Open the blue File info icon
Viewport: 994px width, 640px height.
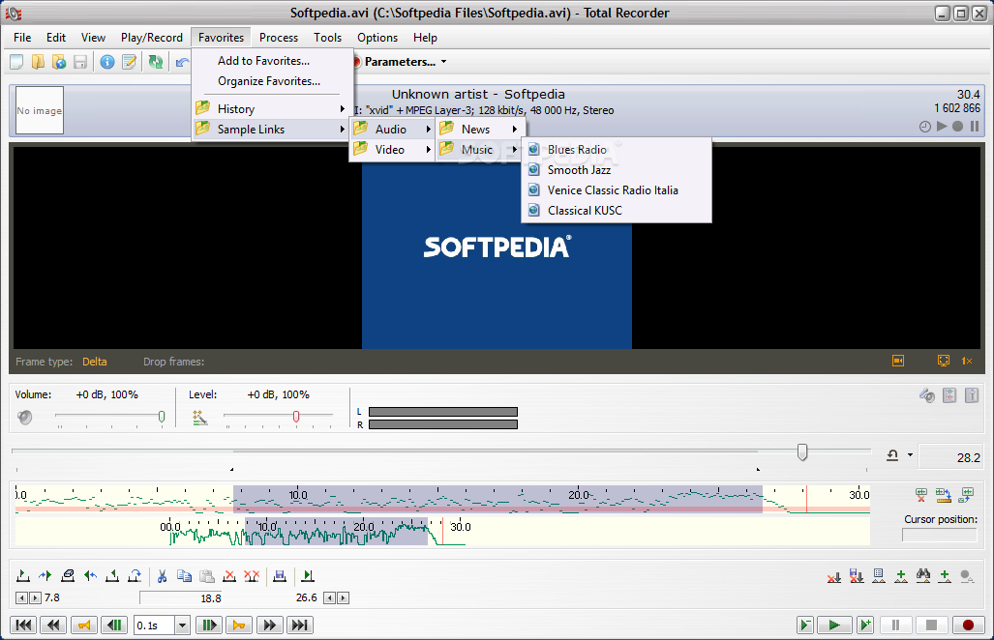pyautogui.click(x=107, y=62)
